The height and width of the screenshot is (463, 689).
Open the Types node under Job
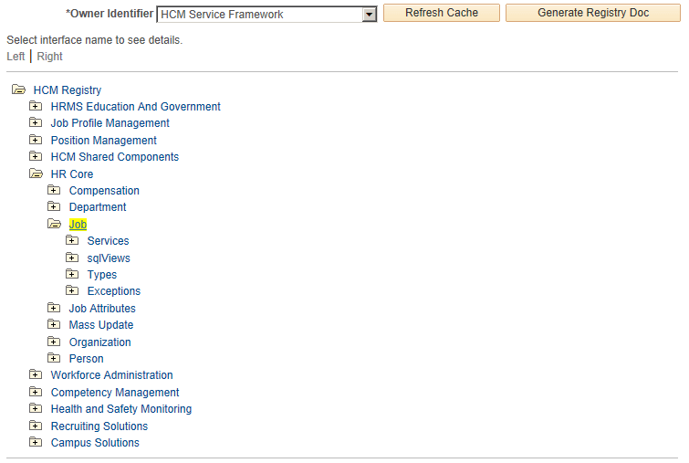102,275
